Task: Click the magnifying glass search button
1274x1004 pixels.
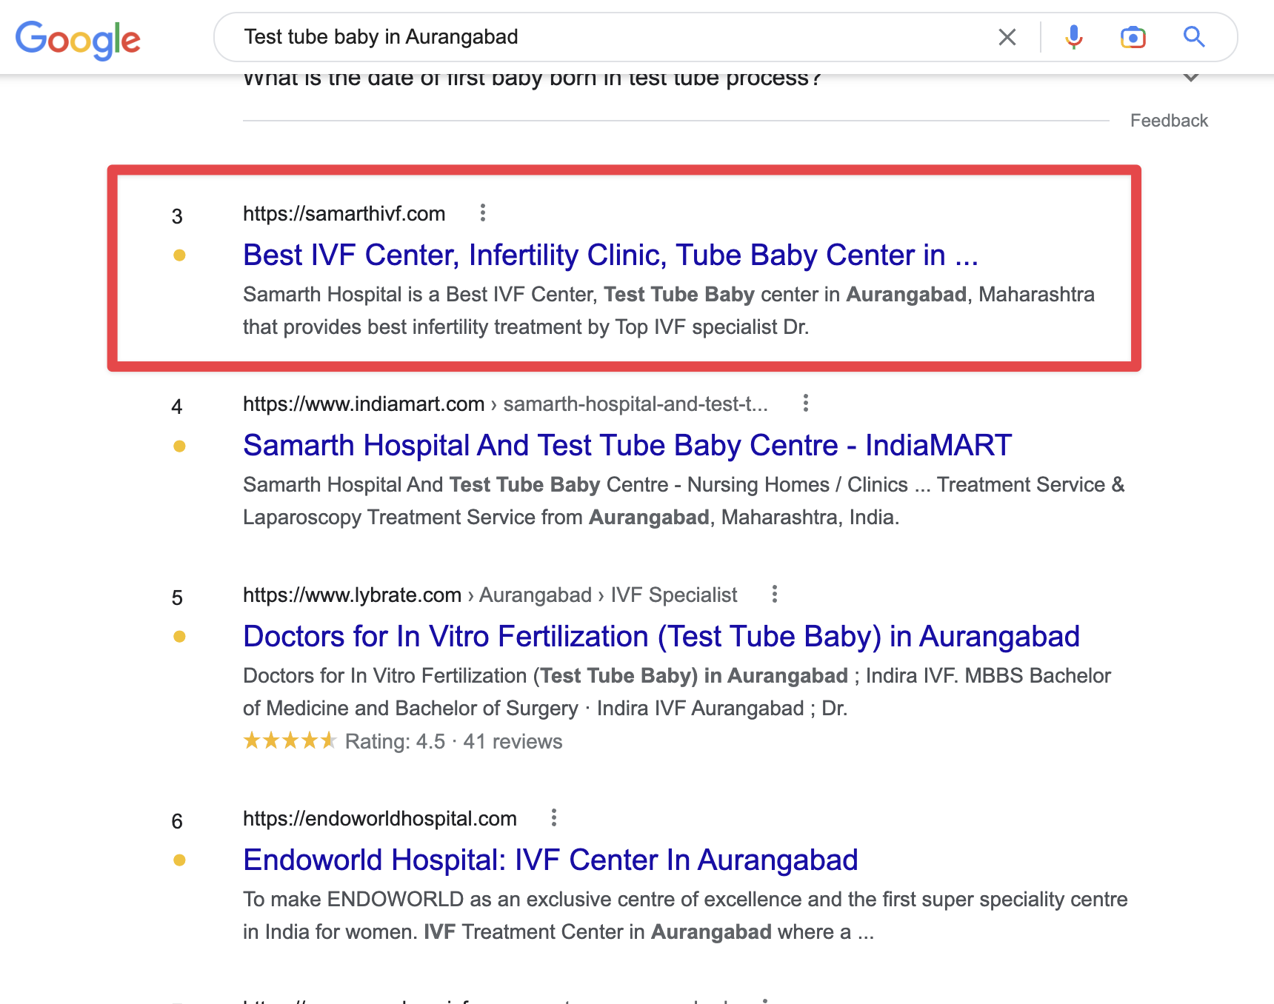Action: pyautogui.click(x=1193, y=37)
